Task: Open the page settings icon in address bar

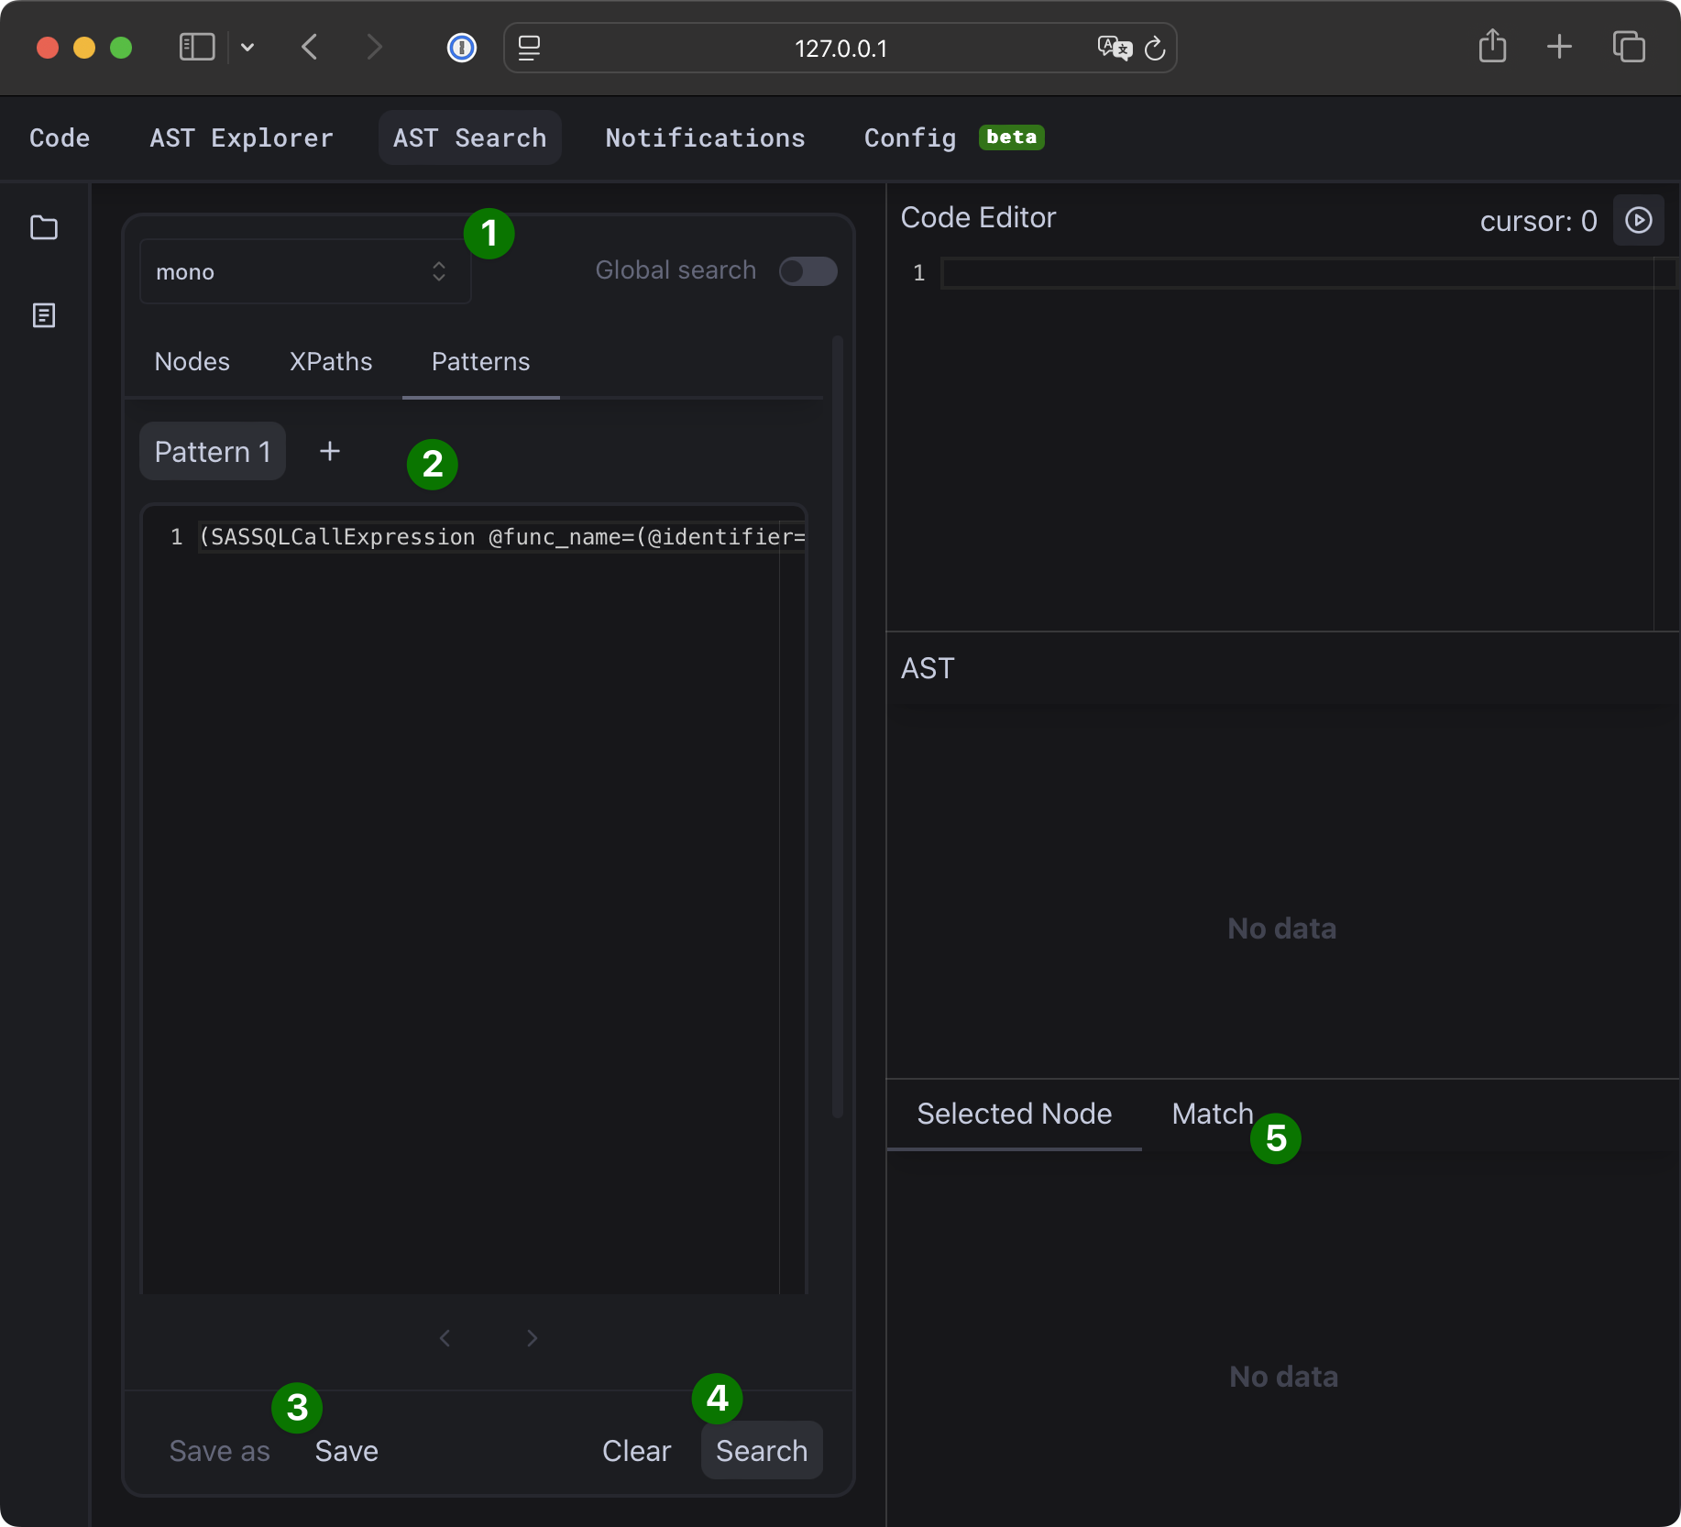Action: [x=529, y=48]
